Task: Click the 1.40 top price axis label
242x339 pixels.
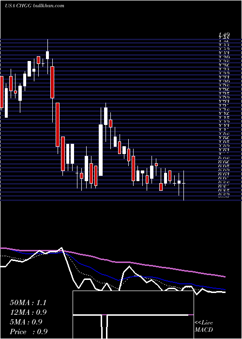Action: (224, 34)
